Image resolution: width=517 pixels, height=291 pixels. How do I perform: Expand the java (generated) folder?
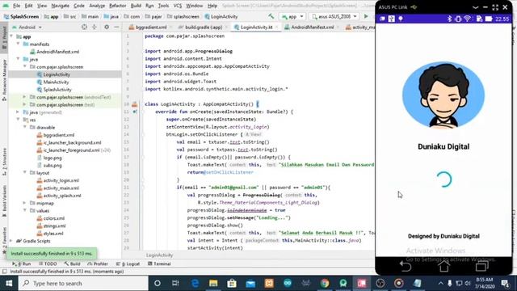(18, 112)
